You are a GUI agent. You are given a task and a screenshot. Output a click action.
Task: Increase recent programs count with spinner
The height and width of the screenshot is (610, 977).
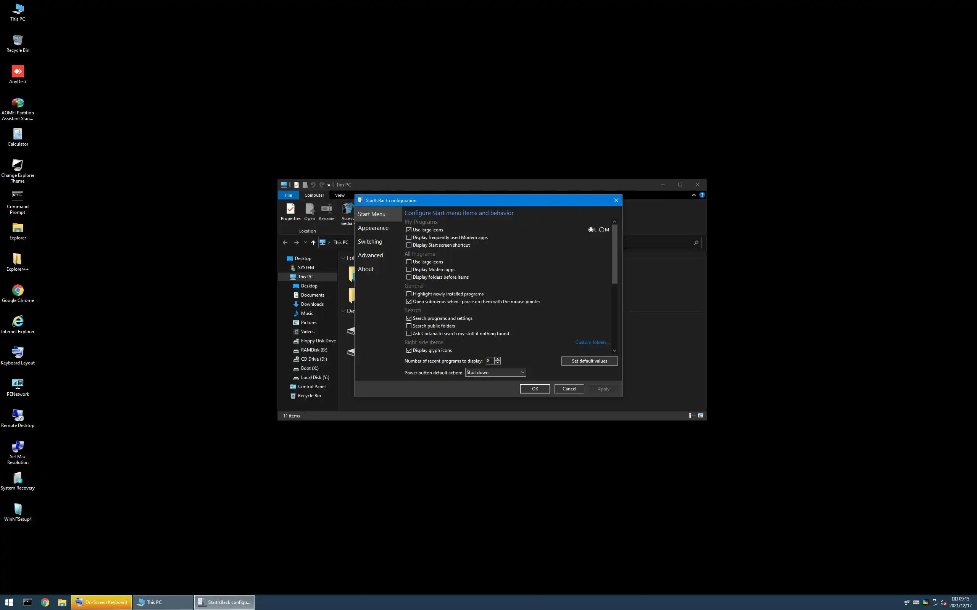click(498, 359)
